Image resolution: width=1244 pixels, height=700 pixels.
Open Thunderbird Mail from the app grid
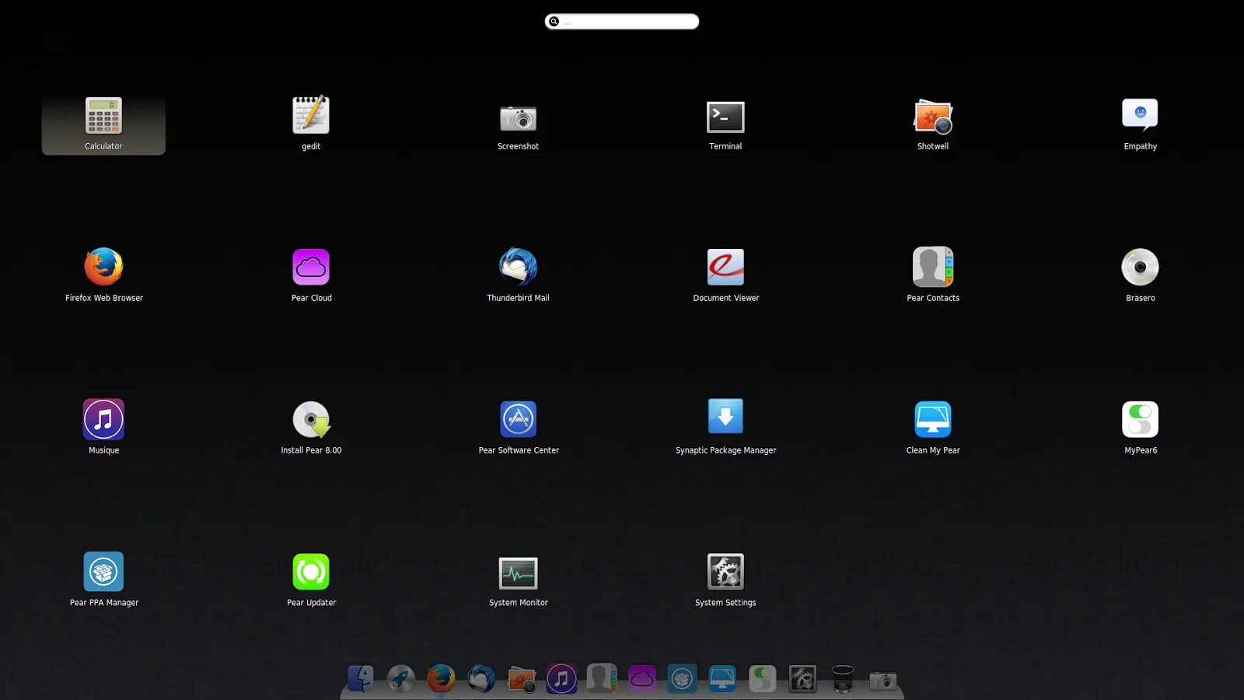[518, 275]
